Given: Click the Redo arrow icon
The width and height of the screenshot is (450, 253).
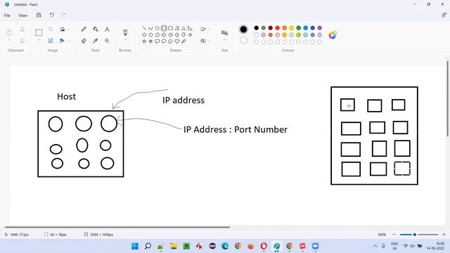Looking at the screenshot, I should [63, 15].
